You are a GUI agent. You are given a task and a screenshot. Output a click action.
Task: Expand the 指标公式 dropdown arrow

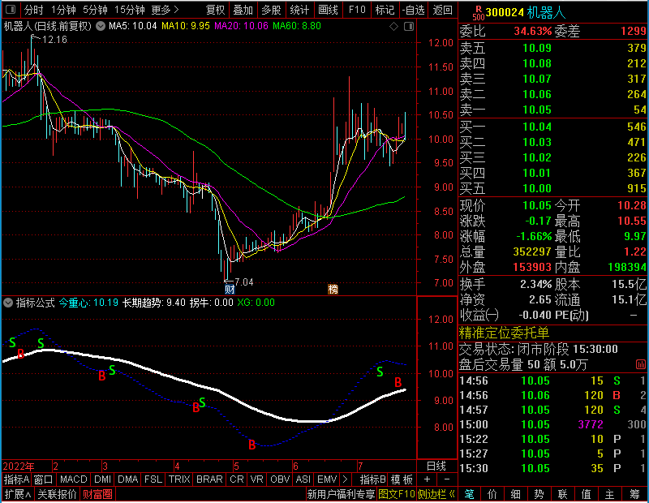(x=8, y=303)
